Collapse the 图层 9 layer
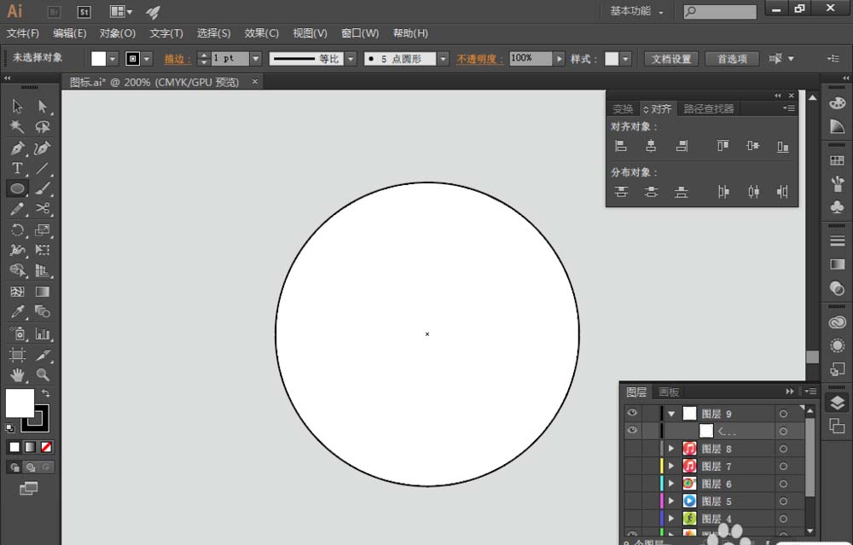Viewport: 853px width, 545px height. tap(671, 414)
